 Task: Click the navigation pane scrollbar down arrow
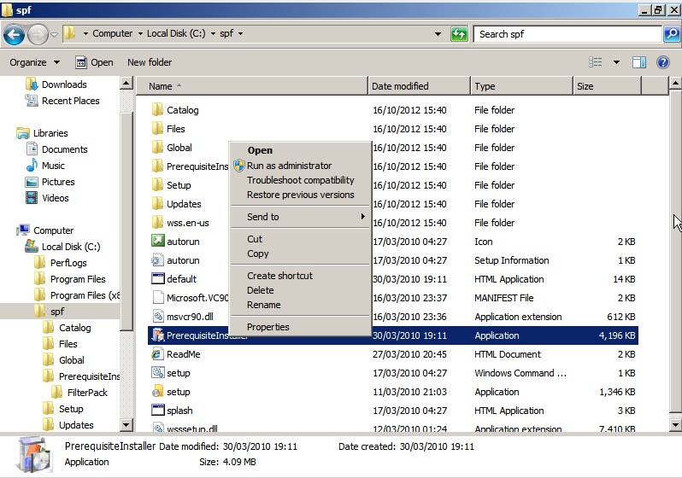(126, 424)
